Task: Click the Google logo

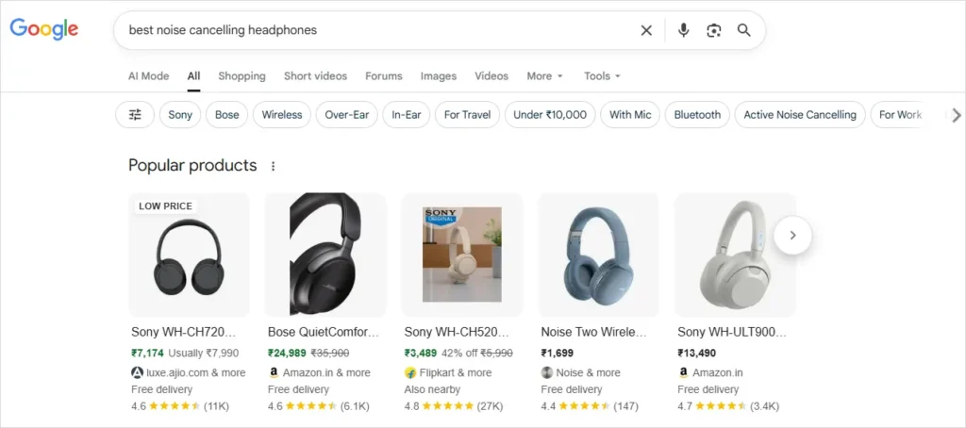Action: coord(43,29)
